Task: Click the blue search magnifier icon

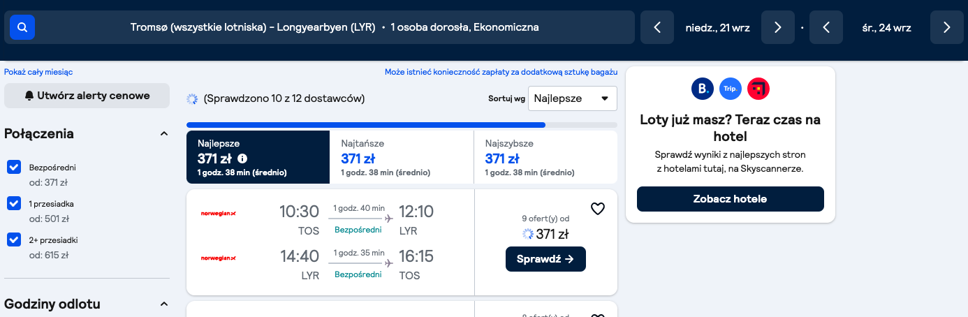Action: (22, 27)
